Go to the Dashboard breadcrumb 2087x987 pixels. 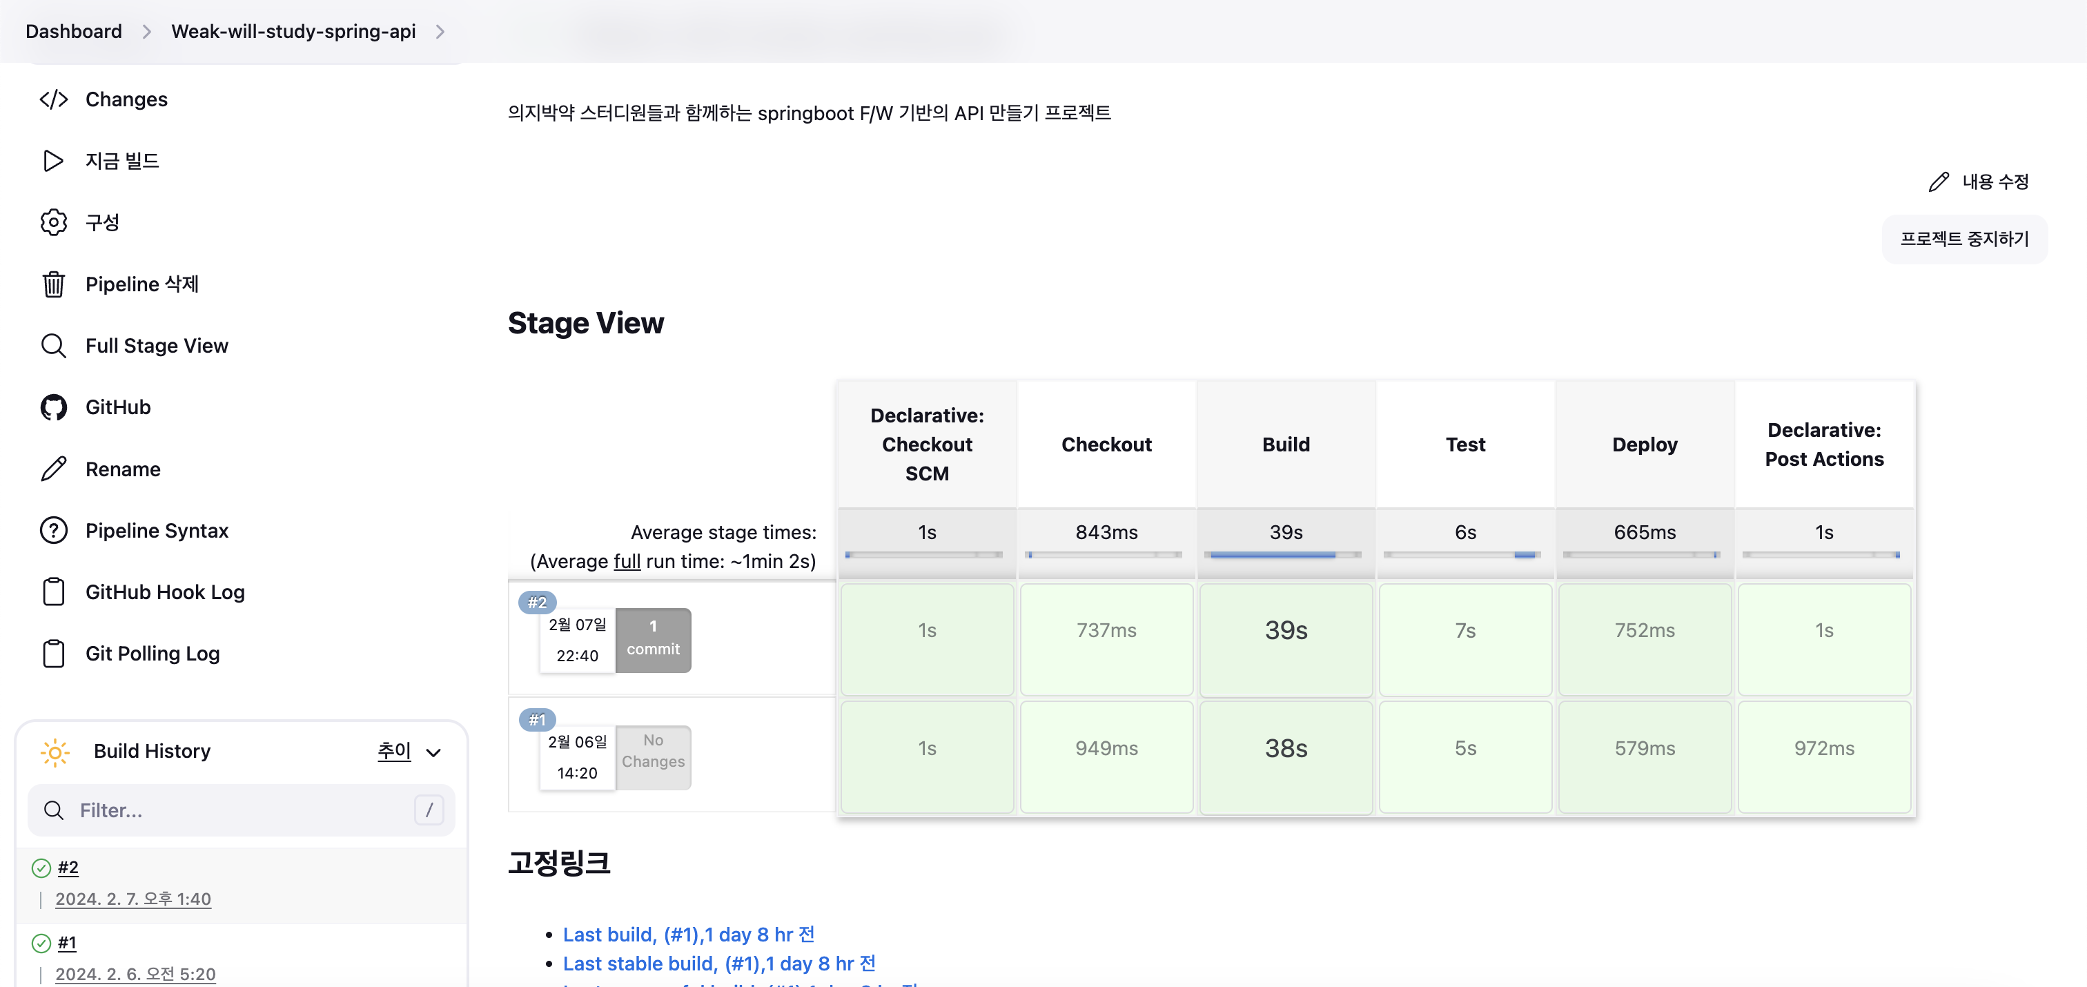tap(74, 32)
